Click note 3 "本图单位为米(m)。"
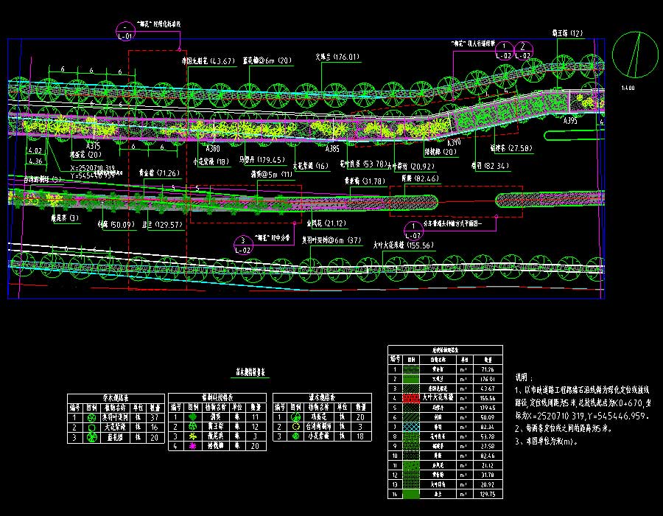This screenshot has width=663, height=516. click(x=547, y=442)
